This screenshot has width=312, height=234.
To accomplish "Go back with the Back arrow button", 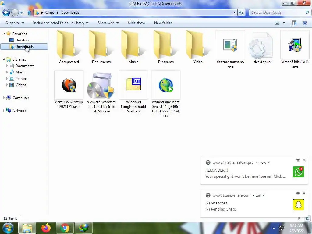I will click(6, 12).
